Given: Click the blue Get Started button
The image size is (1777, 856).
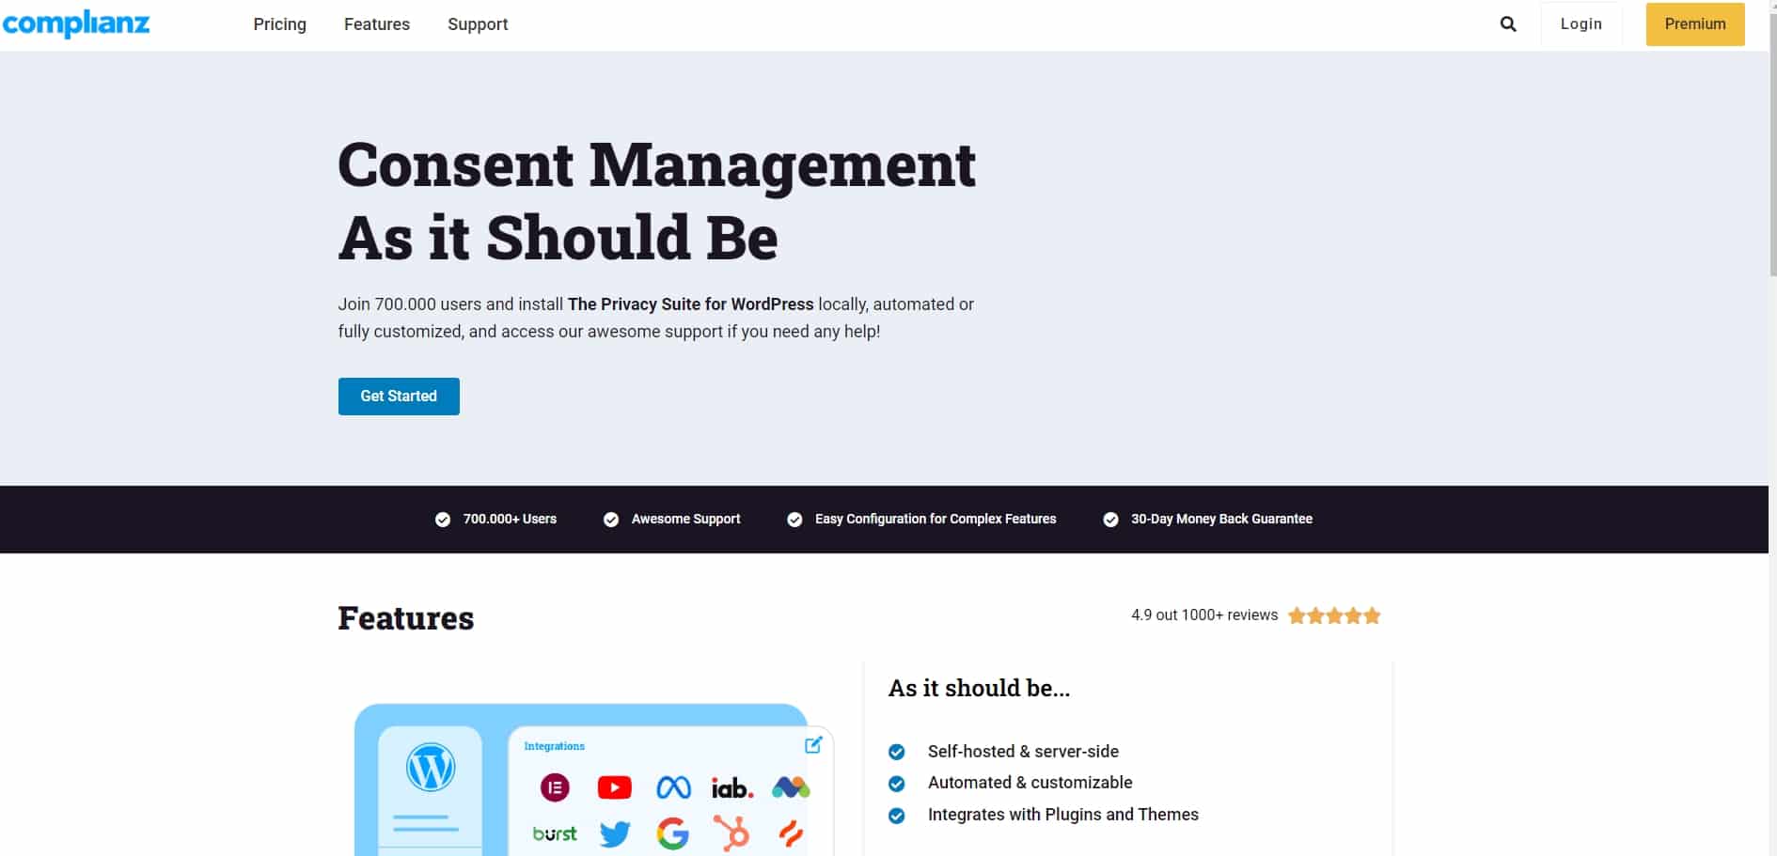Looking at the screenshot, I should pyautogui.click(x=399, y=397).
